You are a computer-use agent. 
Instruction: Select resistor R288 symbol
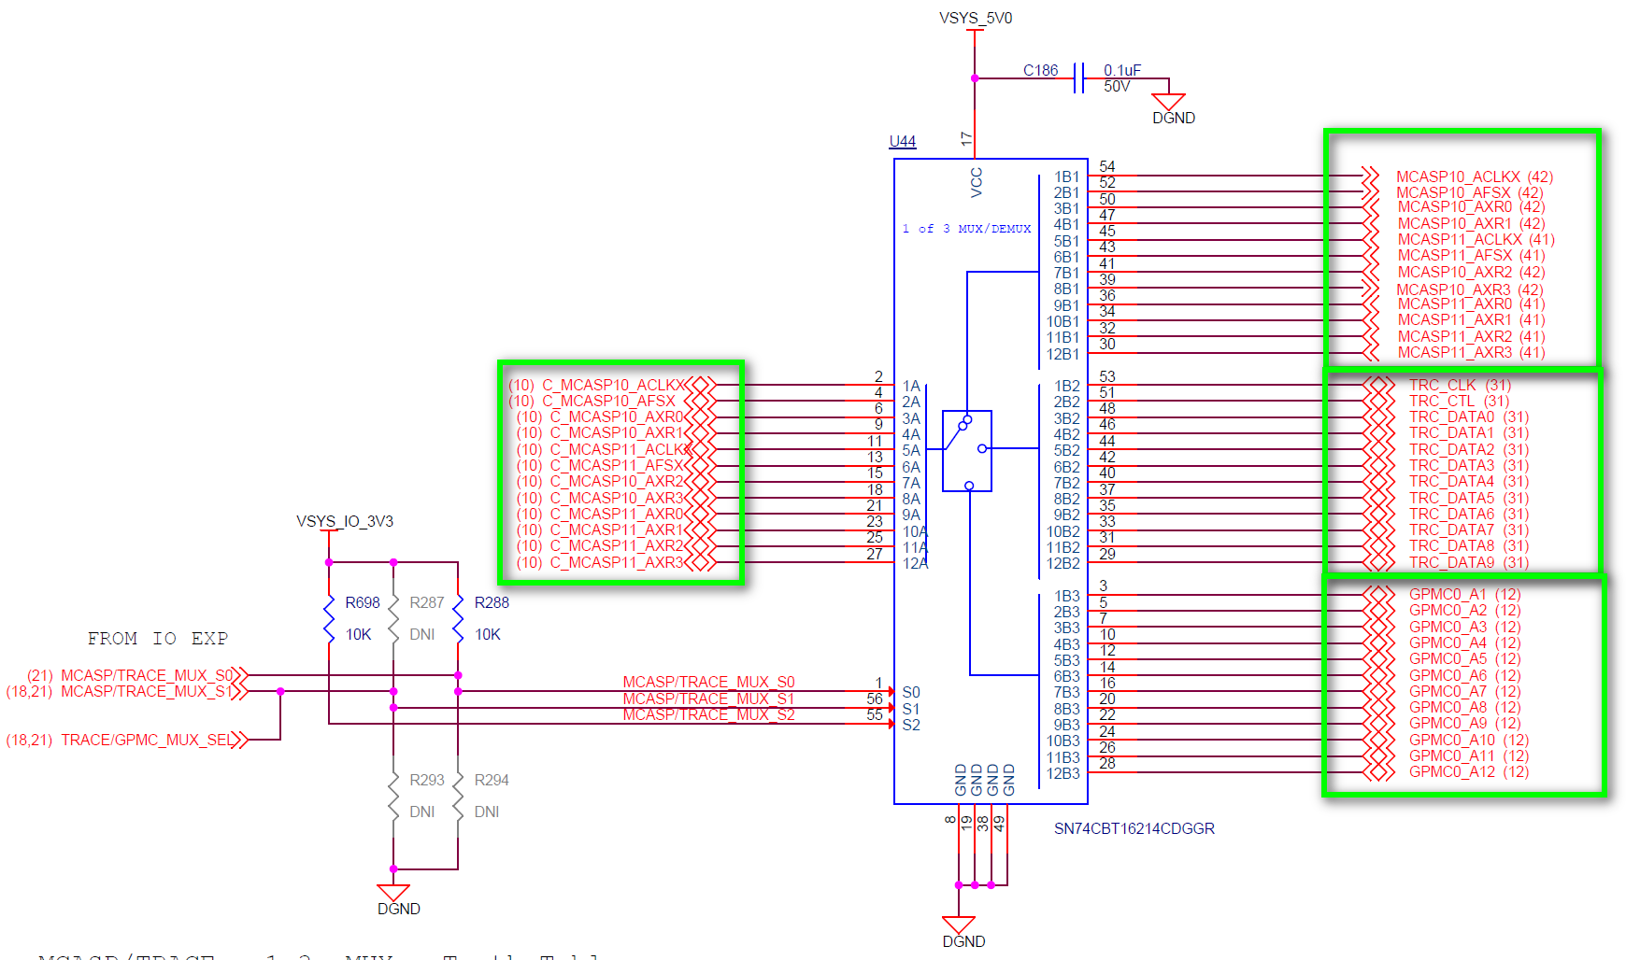pyautogui.click(x=458, y=618)
